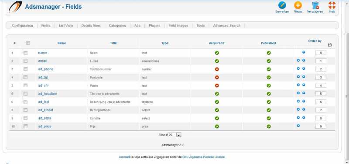Open the Toon # 20 rows dropdown
This screenshot has width=349, height=164.
(x=175, y=135)
